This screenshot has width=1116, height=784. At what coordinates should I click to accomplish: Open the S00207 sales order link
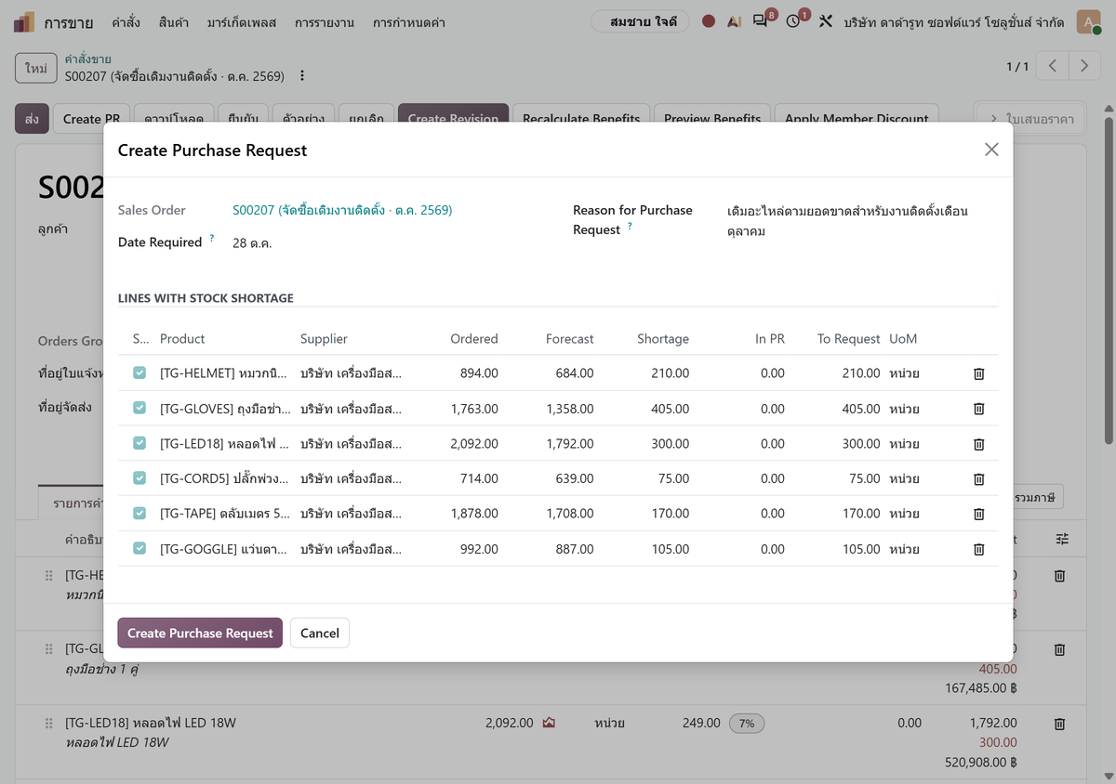[342, 210]
